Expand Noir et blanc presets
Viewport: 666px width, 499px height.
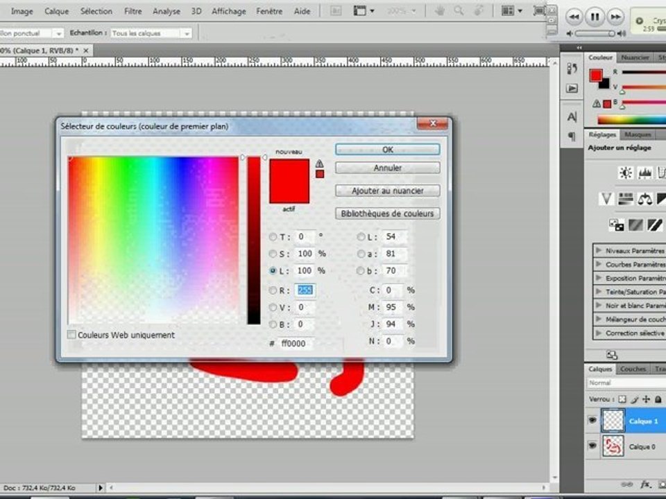point(599,305)
